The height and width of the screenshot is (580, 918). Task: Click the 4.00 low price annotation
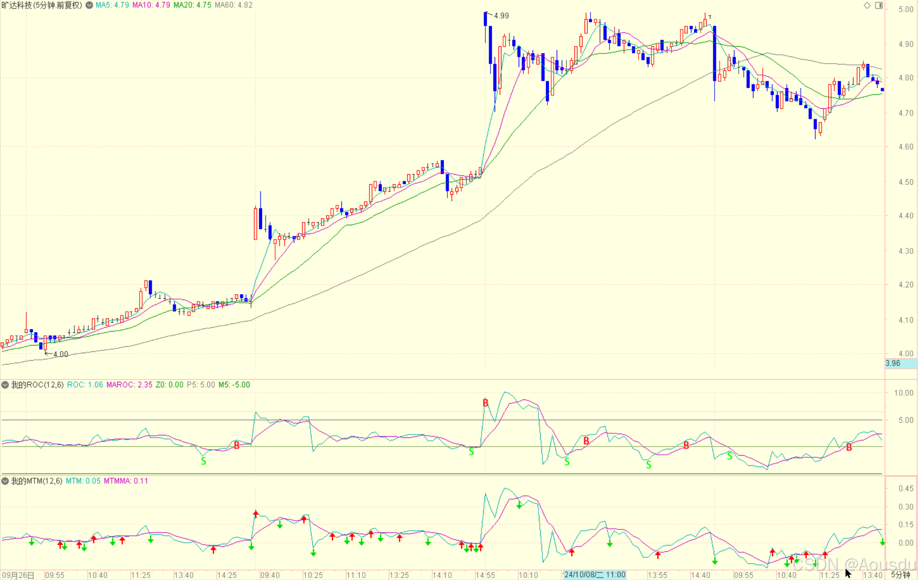(x=60, y=354)
